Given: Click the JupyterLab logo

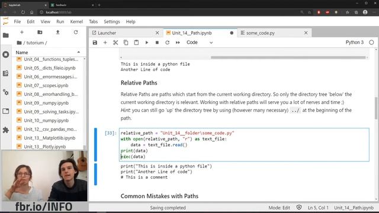Looking at the screenshot, I should pyautogui.click(x=6, y=21).
